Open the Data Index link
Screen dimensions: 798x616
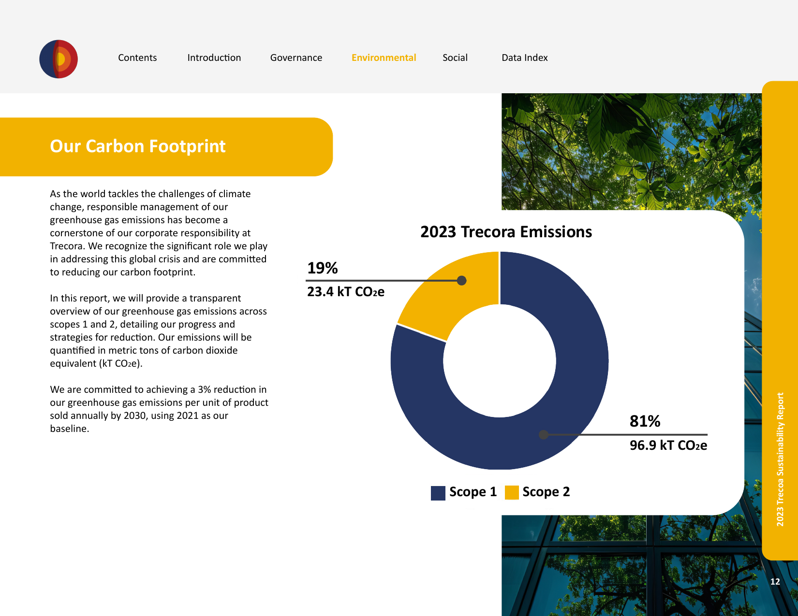click(x=525, y=57)
